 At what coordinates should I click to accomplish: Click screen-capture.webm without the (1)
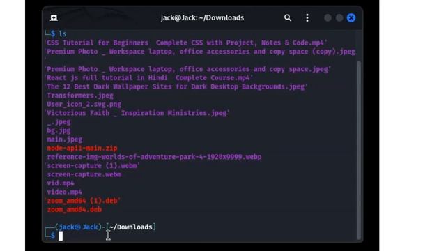[84, 174]
